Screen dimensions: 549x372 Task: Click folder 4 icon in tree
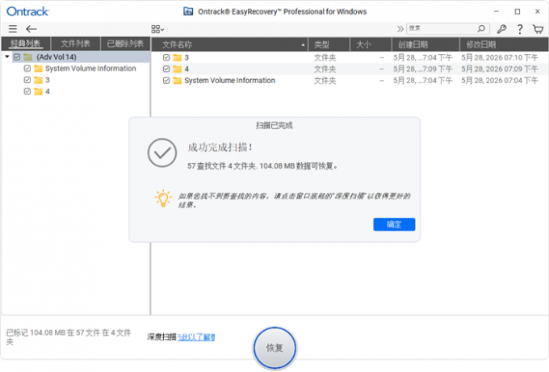(x=38, y=92)
